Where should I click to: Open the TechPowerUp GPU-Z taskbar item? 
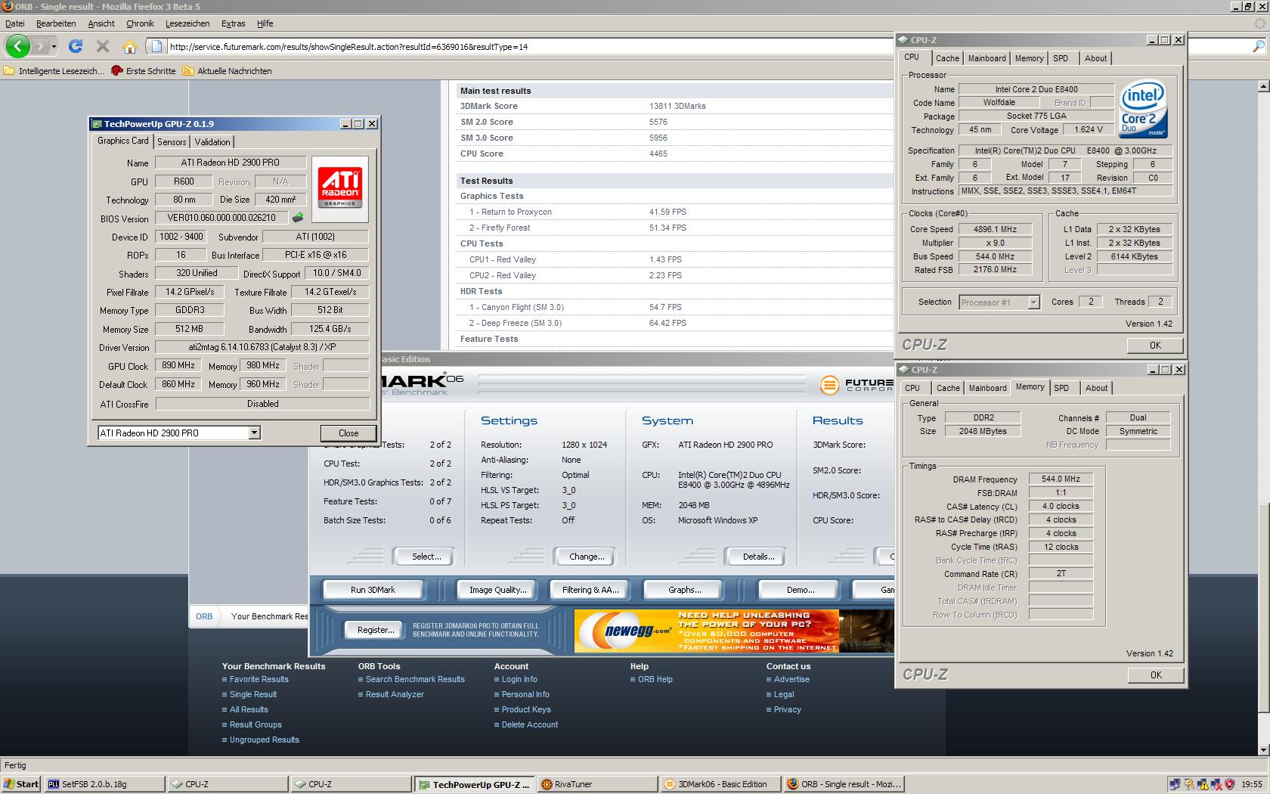474,784
